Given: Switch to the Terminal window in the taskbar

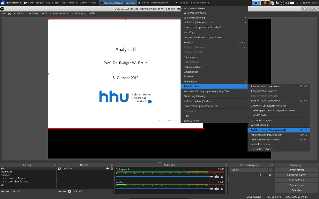Looking at the screenshot, I should 194,3.
